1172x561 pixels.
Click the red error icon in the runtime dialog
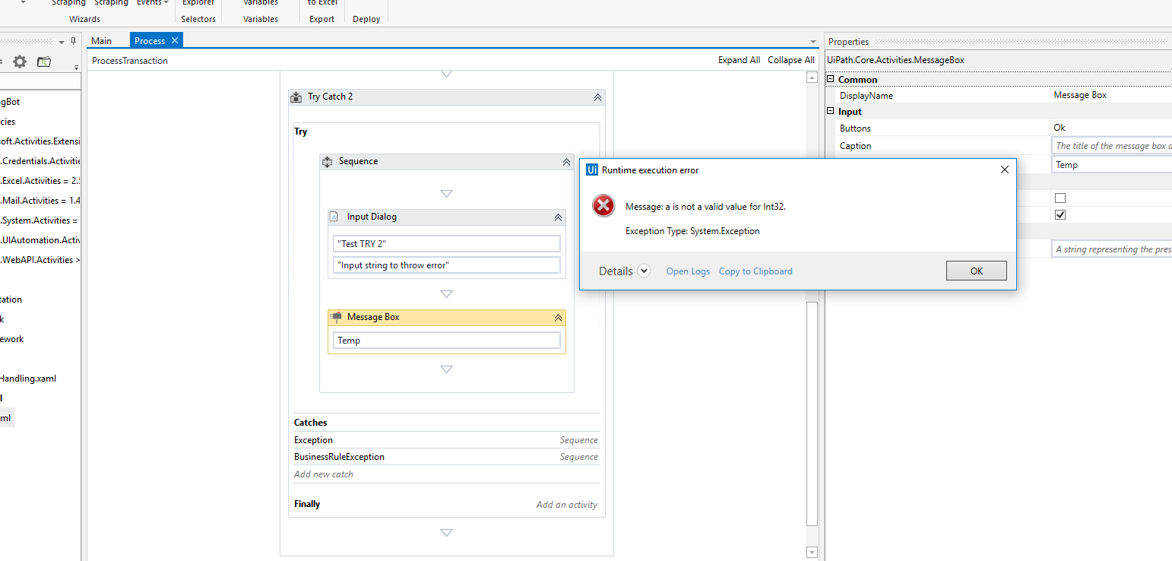coord(603,205)
